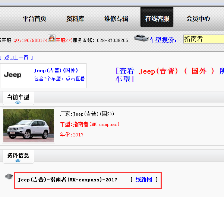Click the 资料信息 section header
Viewport: 224px width, 197px height.
tap(18, 156)
